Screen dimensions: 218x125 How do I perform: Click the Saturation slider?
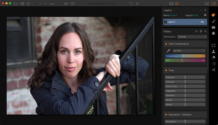click(185, 121)
